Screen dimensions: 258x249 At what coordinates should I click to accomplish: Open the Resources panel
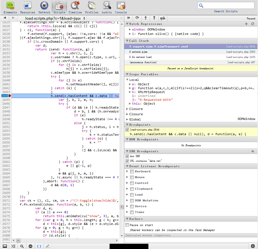tap(28, 7)
